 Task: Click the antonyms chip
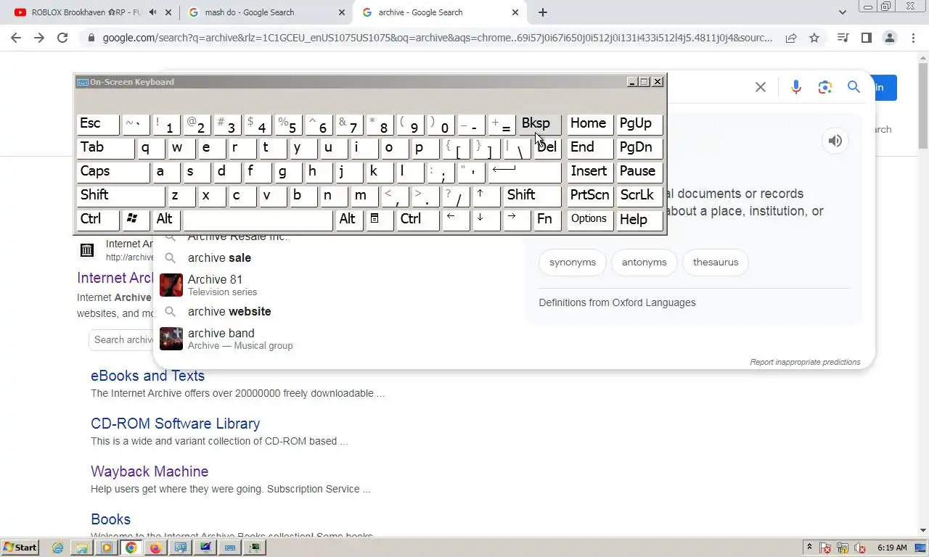point(644,263)
